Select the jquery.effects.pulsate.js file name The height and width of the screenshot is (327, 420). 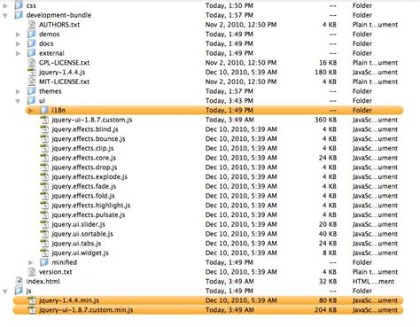tap(89, 214)
